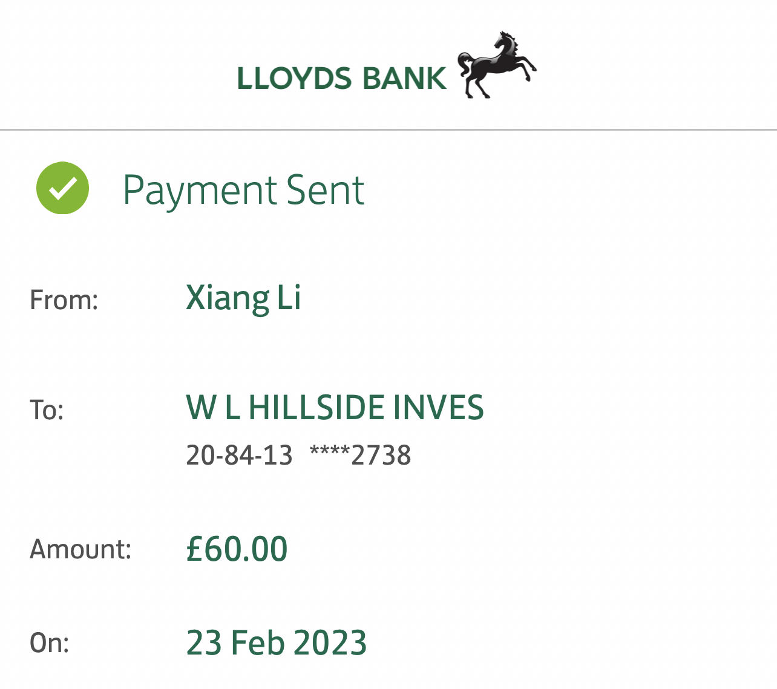This screenshot has width=777, height=689.
Task: Click the sort code 20-84-13
Action: click(x=239, y=455)
